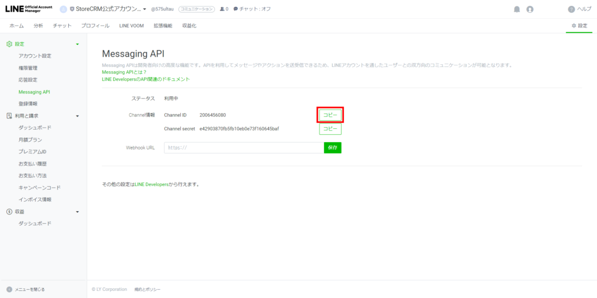Collapse the 収益 sidebar section

click(78, 212)
